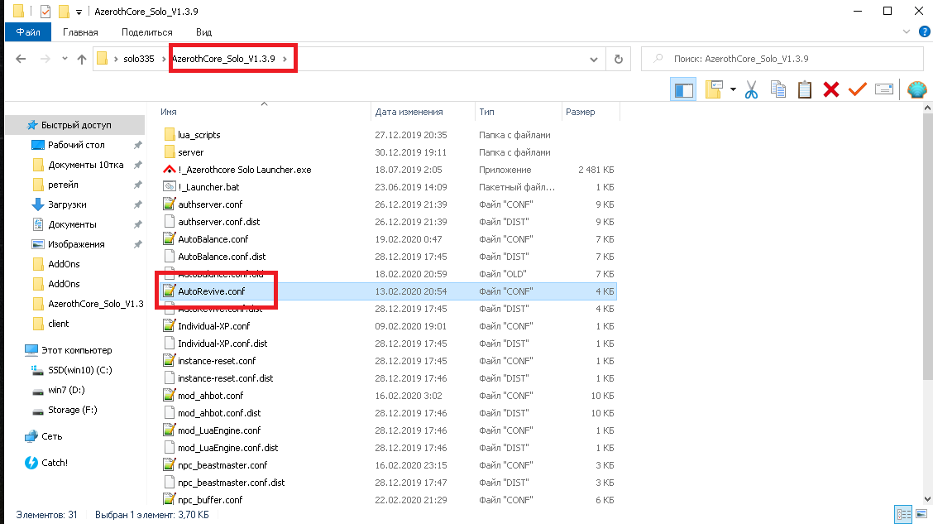The height and width of the screenshot is (524, 933).
Task: Click the vertical scrollbar thumb
Action: (x=928, y=246)
